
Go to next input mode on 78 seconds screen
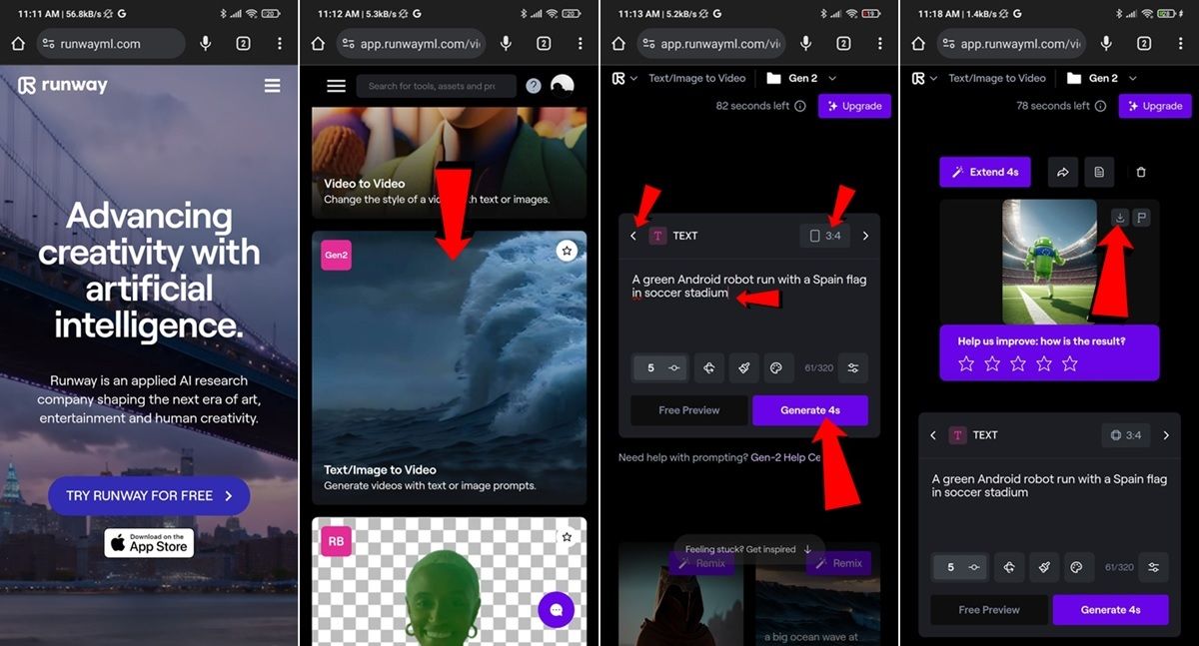pos(1165,435)
